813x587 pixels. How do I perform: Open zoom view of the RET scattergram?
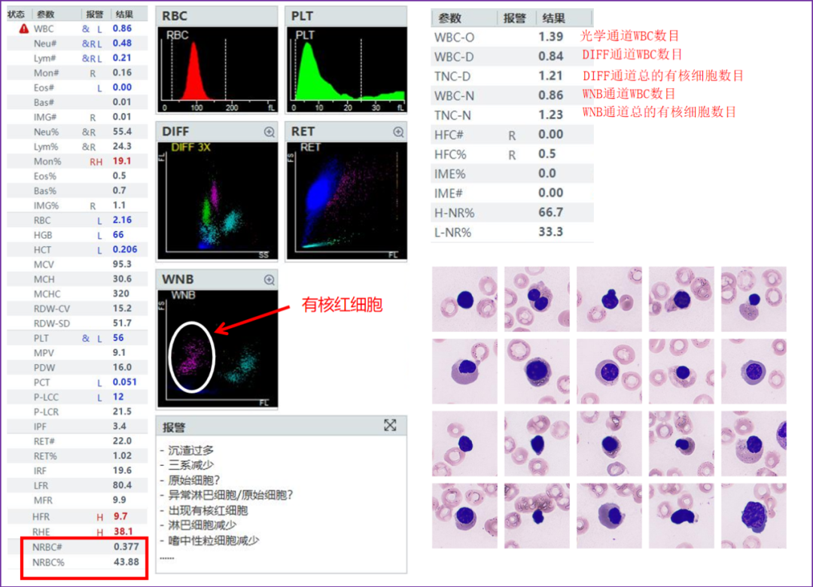(x=397, y=131)
